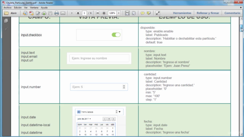The image size is (244, 137).
Task: Click the dd/mm/aaaa date field
Action: [x=99, y=112]
